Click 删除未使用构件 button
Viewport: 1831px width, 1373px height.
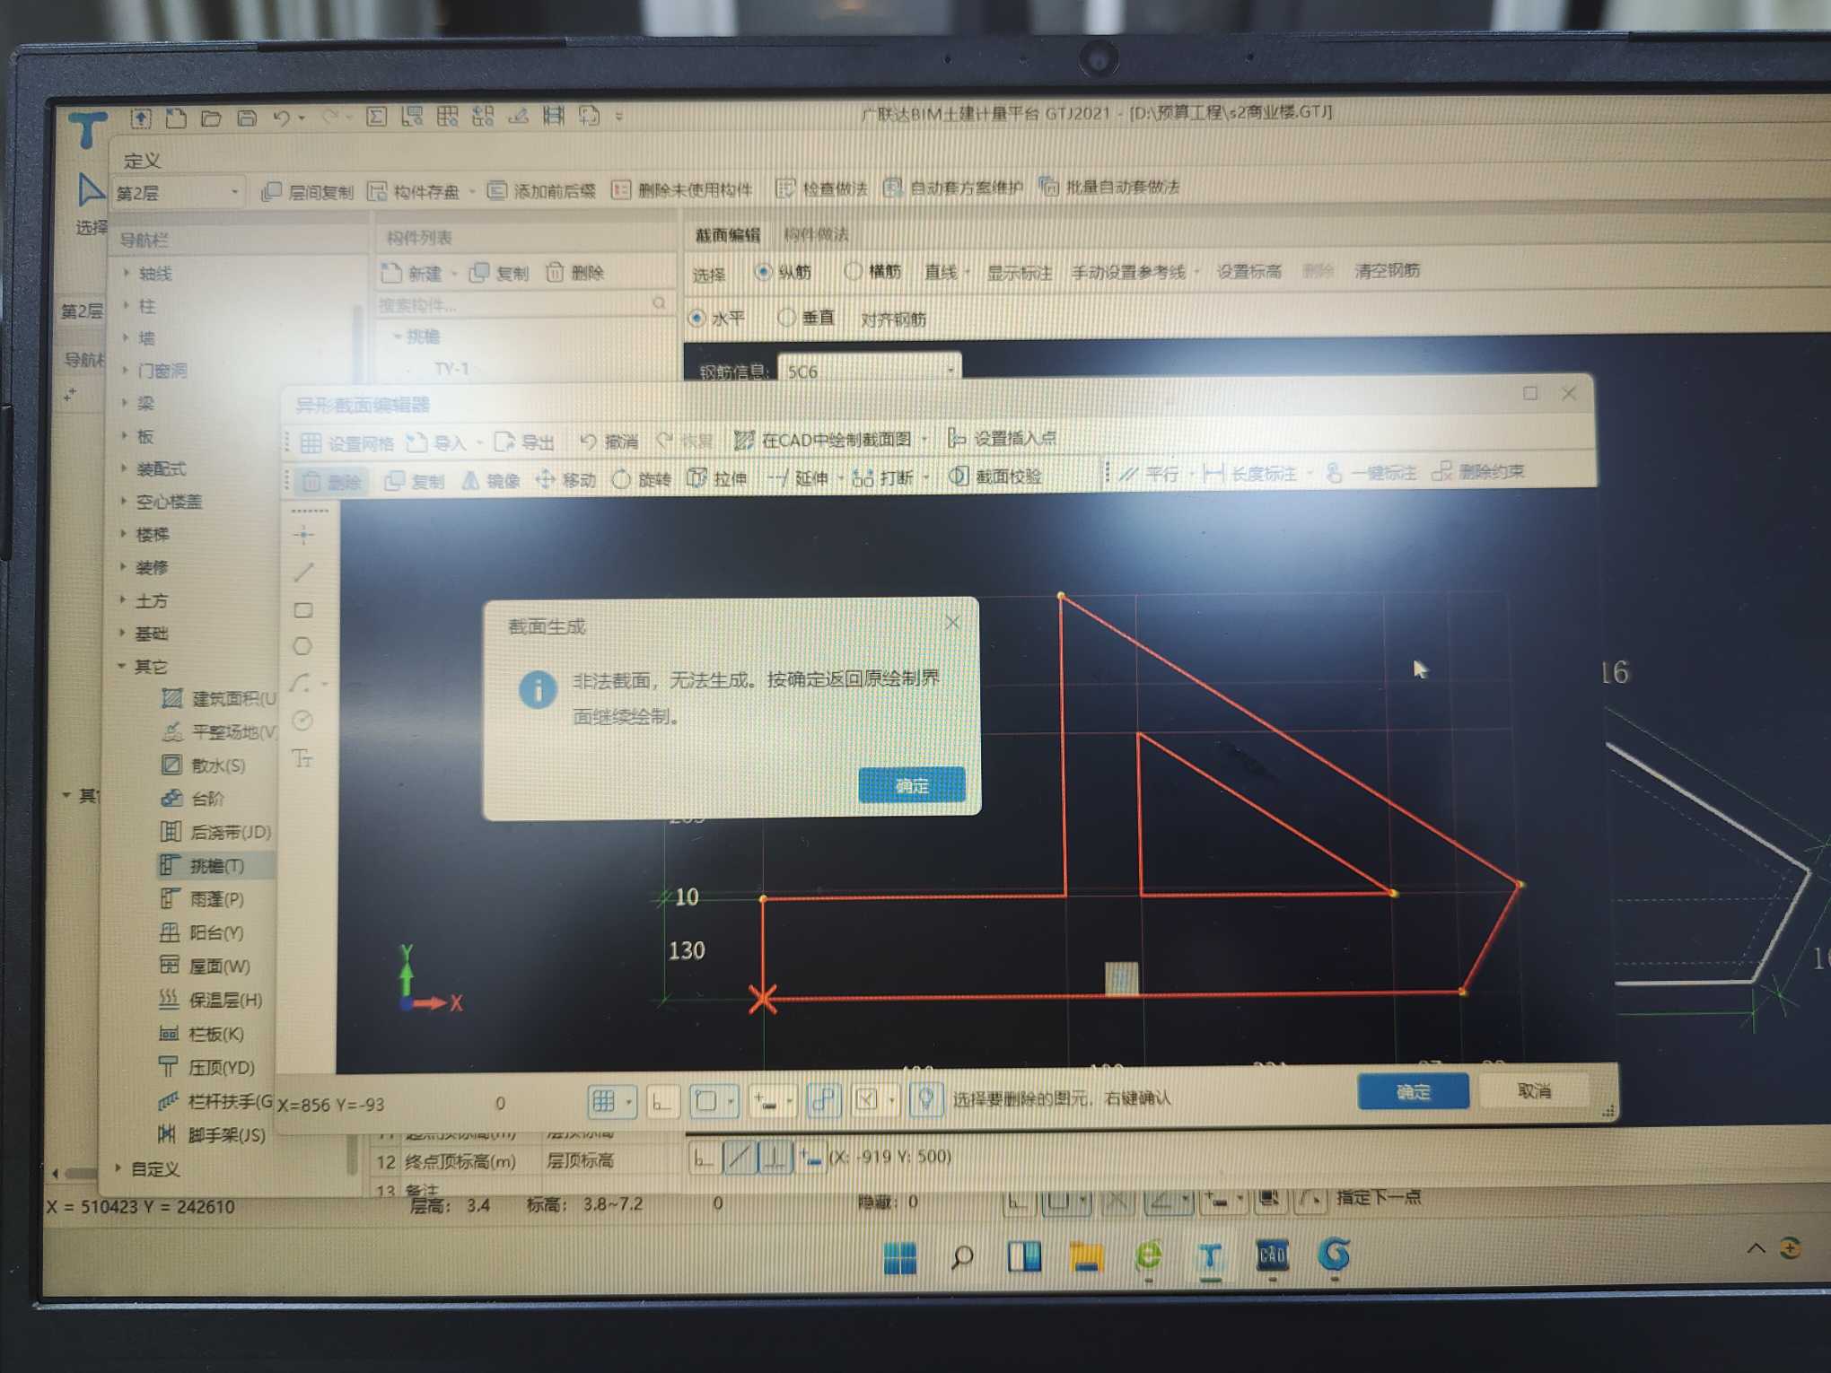click(x=683, y=189)
